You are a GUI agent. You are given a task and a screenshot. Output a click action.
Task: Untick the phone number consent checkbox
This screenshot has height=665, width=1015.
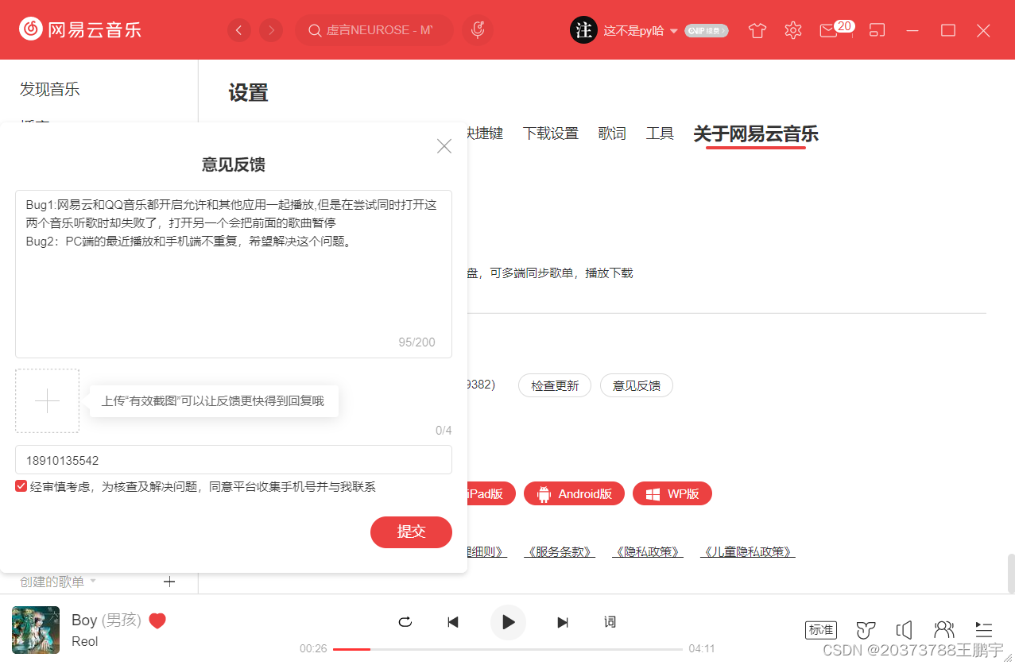(21, 486)
